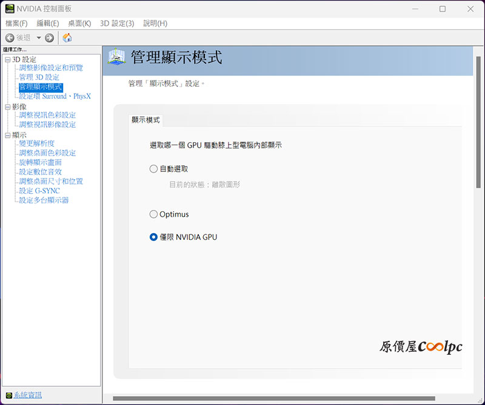
Task: Open 調整桌面尺寸和位置 page
Action: tap(51, 182)
